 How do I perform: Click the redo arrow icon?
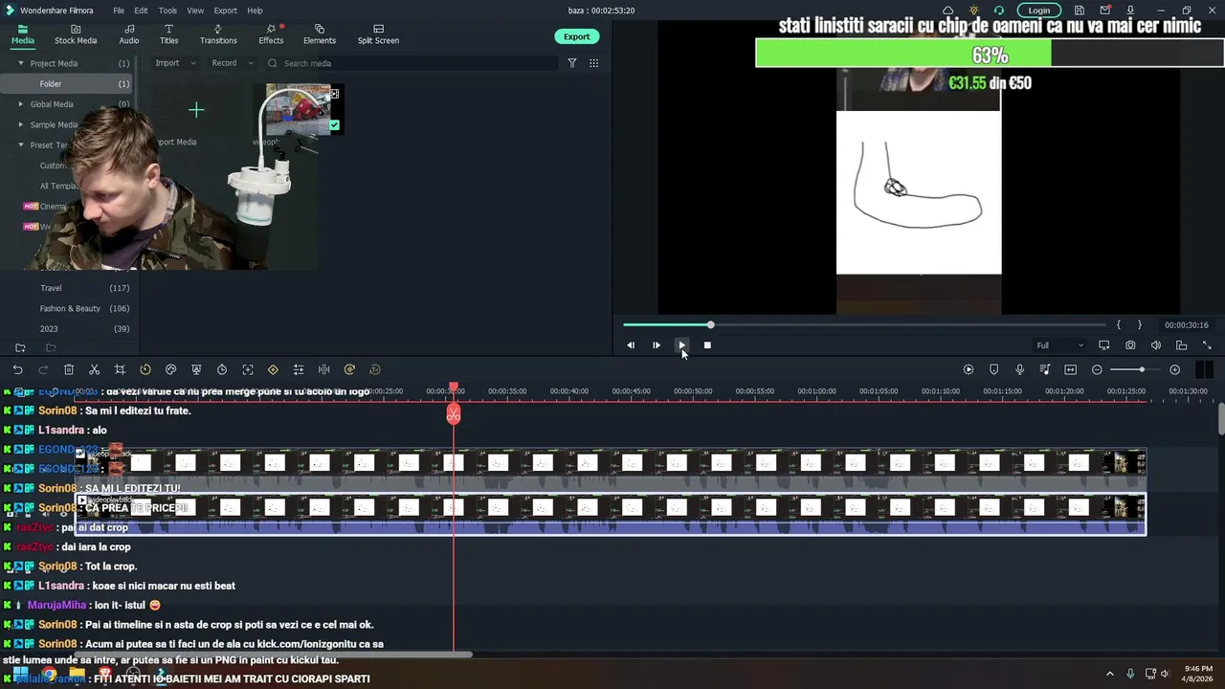(43, 369)
